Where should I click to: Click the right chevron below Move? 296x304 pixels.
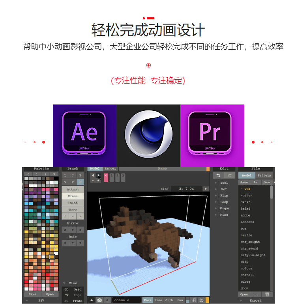[x=80, y=216]
